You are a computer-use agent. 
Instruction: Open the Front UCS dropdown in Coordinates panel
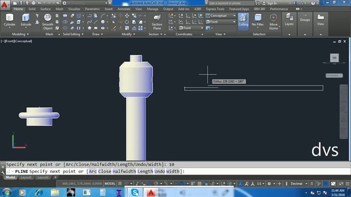point(191,28)
